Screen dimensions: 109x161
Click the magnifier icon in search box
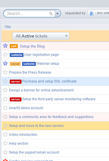click(x=51, y=13)
